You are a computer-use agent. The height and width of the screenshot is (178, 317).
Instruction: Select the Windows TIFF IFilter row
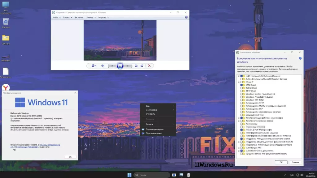(x=255, y=100)
